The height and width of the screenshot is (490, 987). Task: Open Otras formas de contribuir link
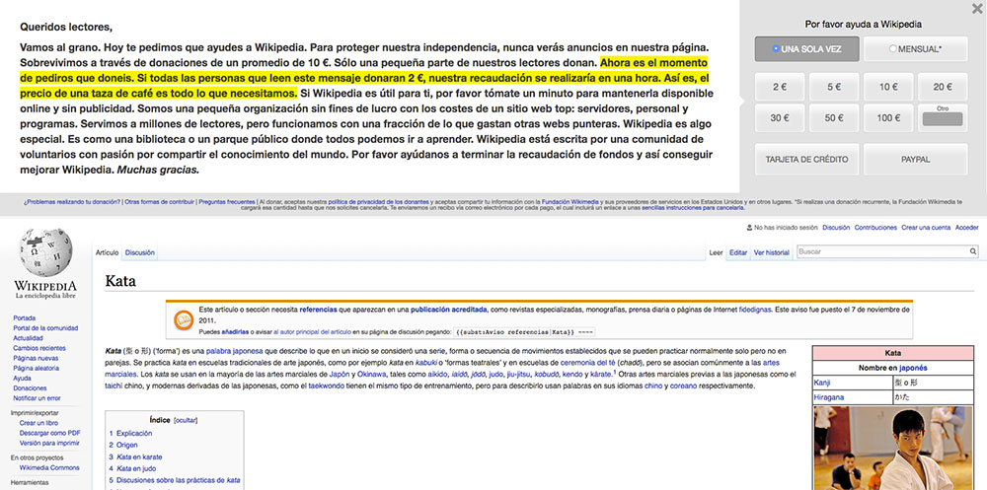[x=159, y=202]
